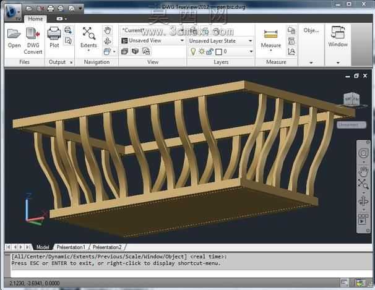Click the first box icon in View panel
This screenshot has width=375, height=290.
pyautogui.click(x=124, y=51)
